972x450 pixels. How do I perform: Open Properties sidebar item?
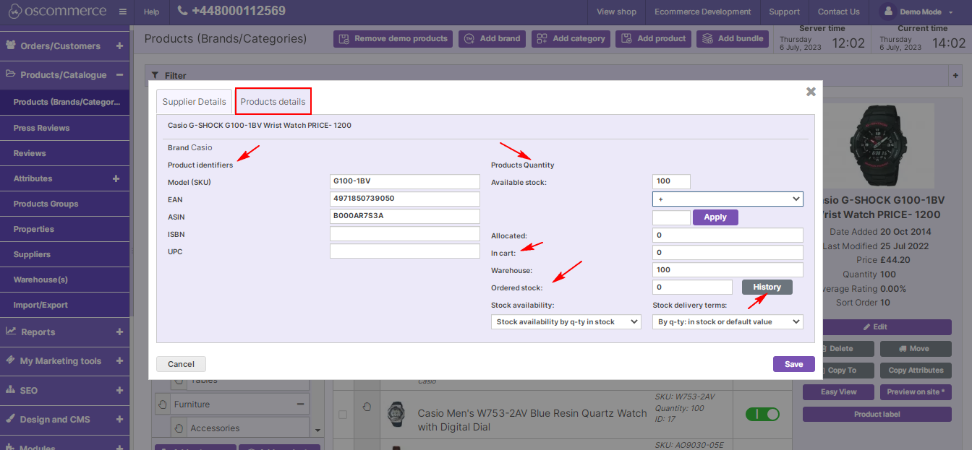point(65,229)
